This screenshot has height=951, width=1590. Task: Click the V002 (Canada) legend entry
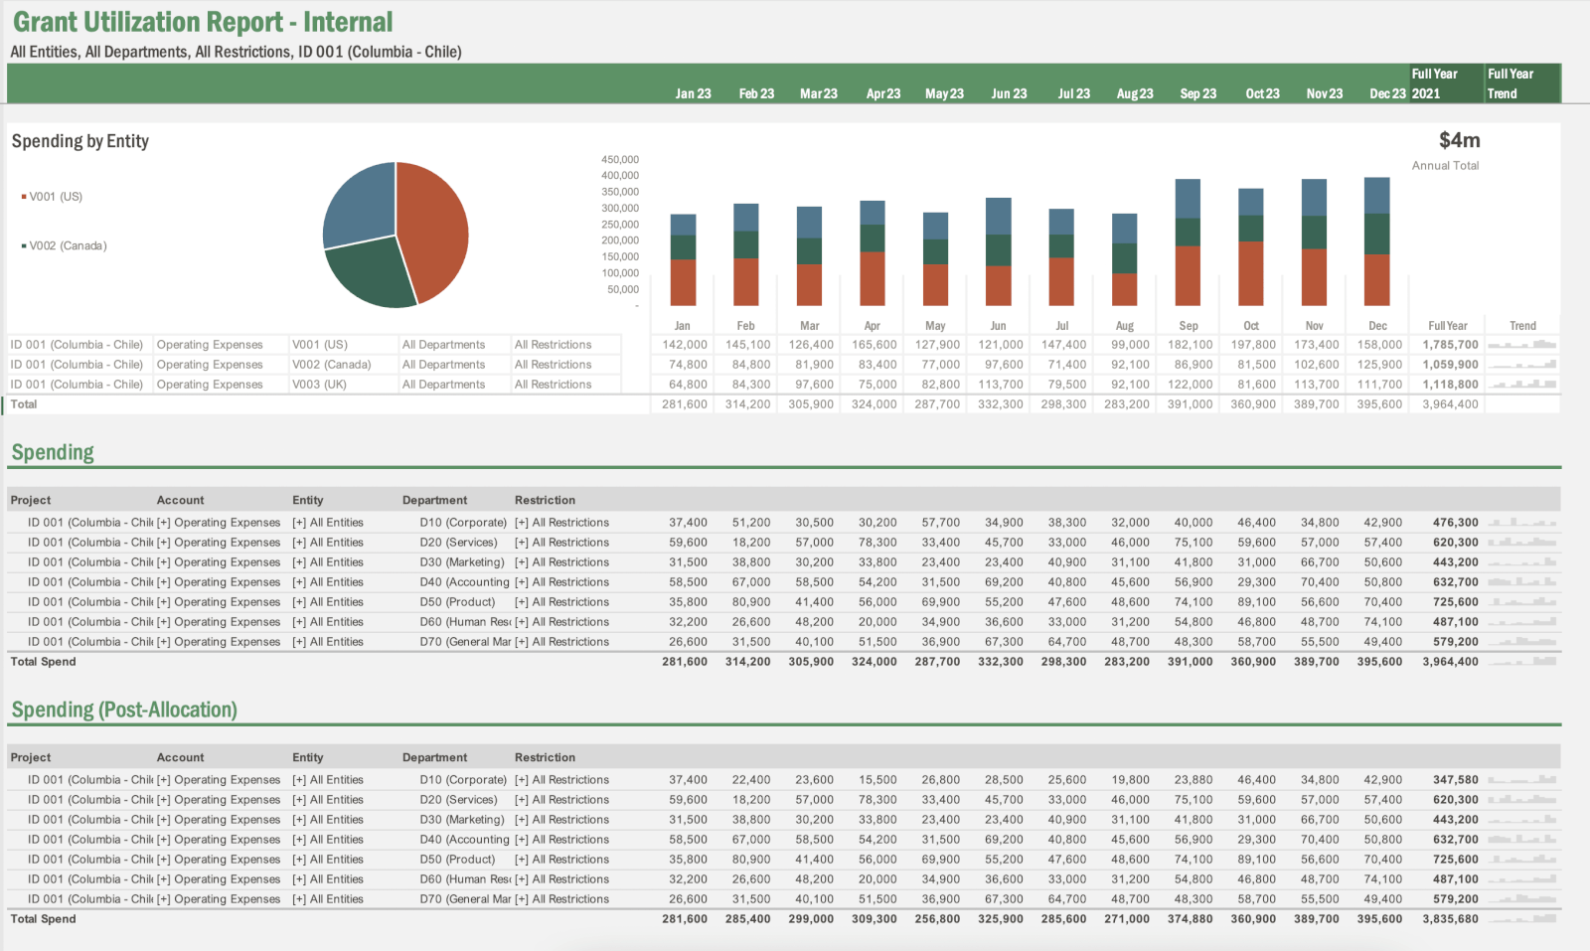[68, 245]
